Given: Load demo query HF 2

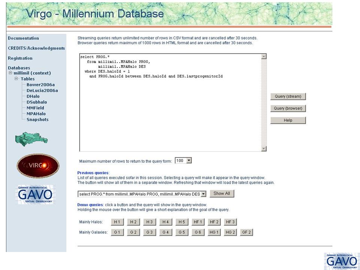Looking at the screenshot, I should tap(214, 222).
